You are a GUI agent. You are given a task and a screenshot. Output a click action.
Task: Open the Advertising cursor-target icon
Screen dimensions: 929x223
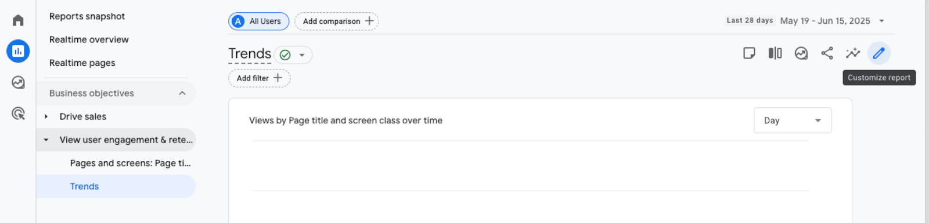click(x=18, y=113)
